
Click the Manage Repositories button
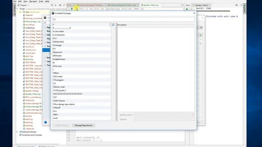coord(84,125)
